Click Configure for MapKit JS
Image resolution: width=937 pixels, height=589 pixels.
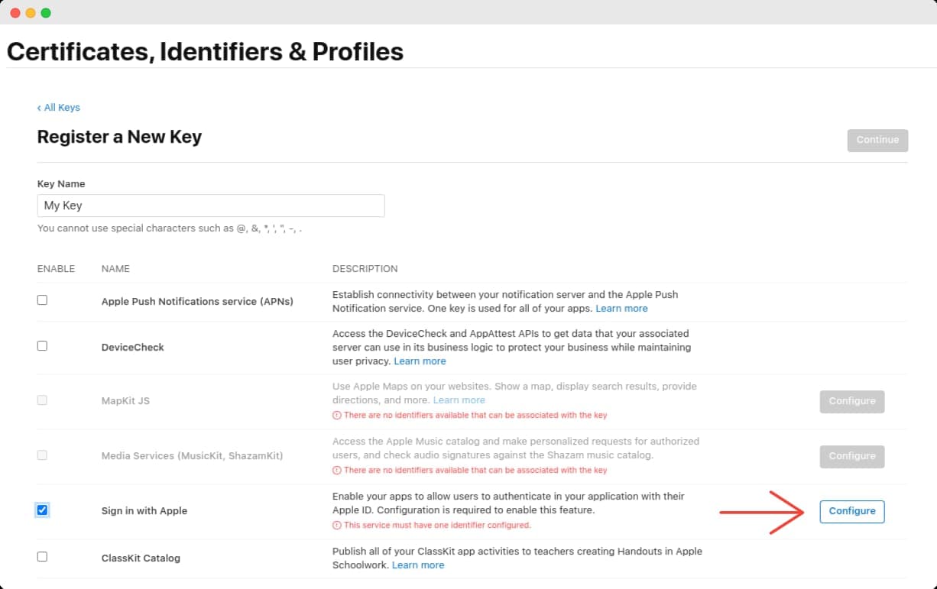tap(851, 401)
